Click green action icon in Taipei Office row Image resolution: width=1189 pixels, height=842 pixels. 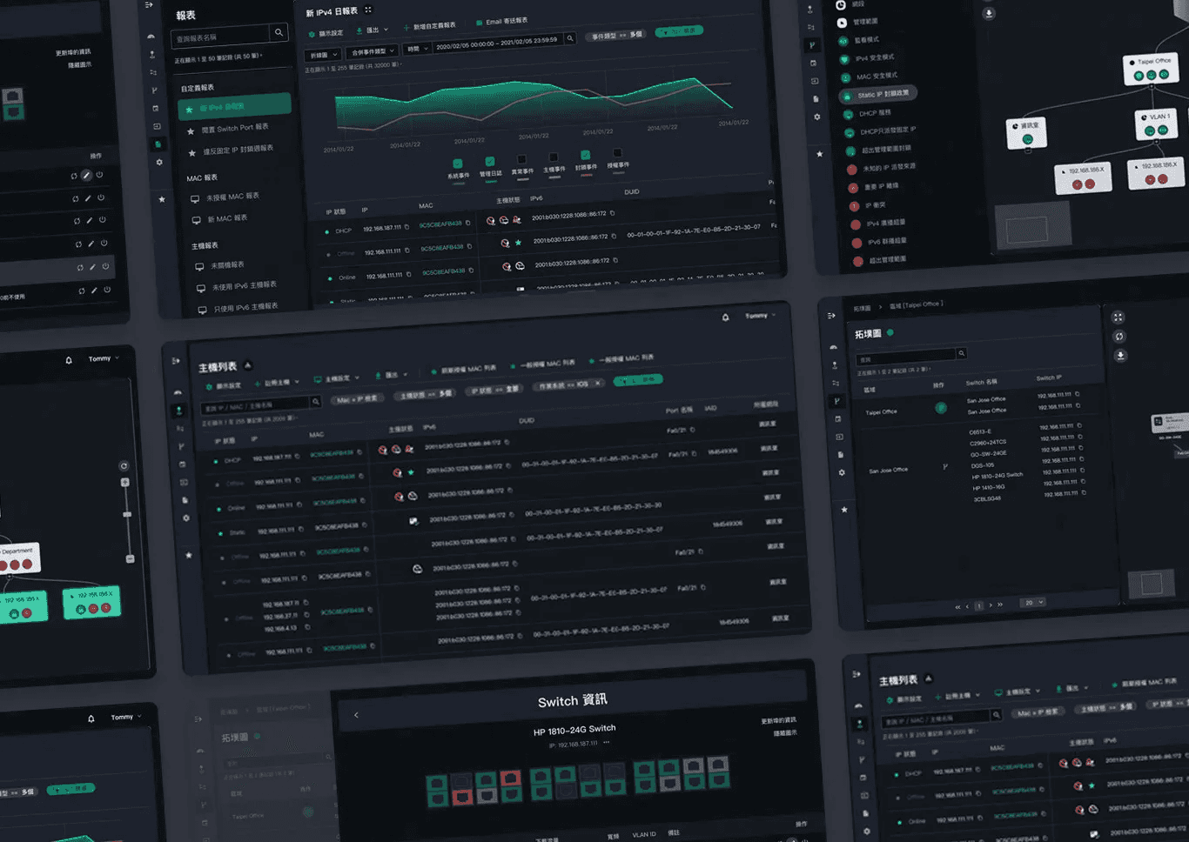(940, 408)
